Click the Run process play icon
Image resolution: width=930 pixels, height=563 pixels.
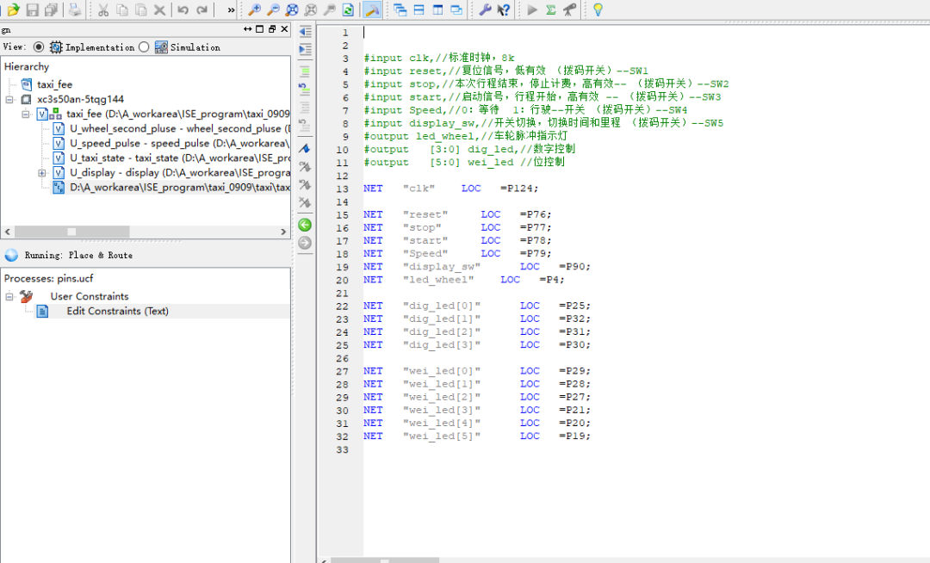coord(532,10)
